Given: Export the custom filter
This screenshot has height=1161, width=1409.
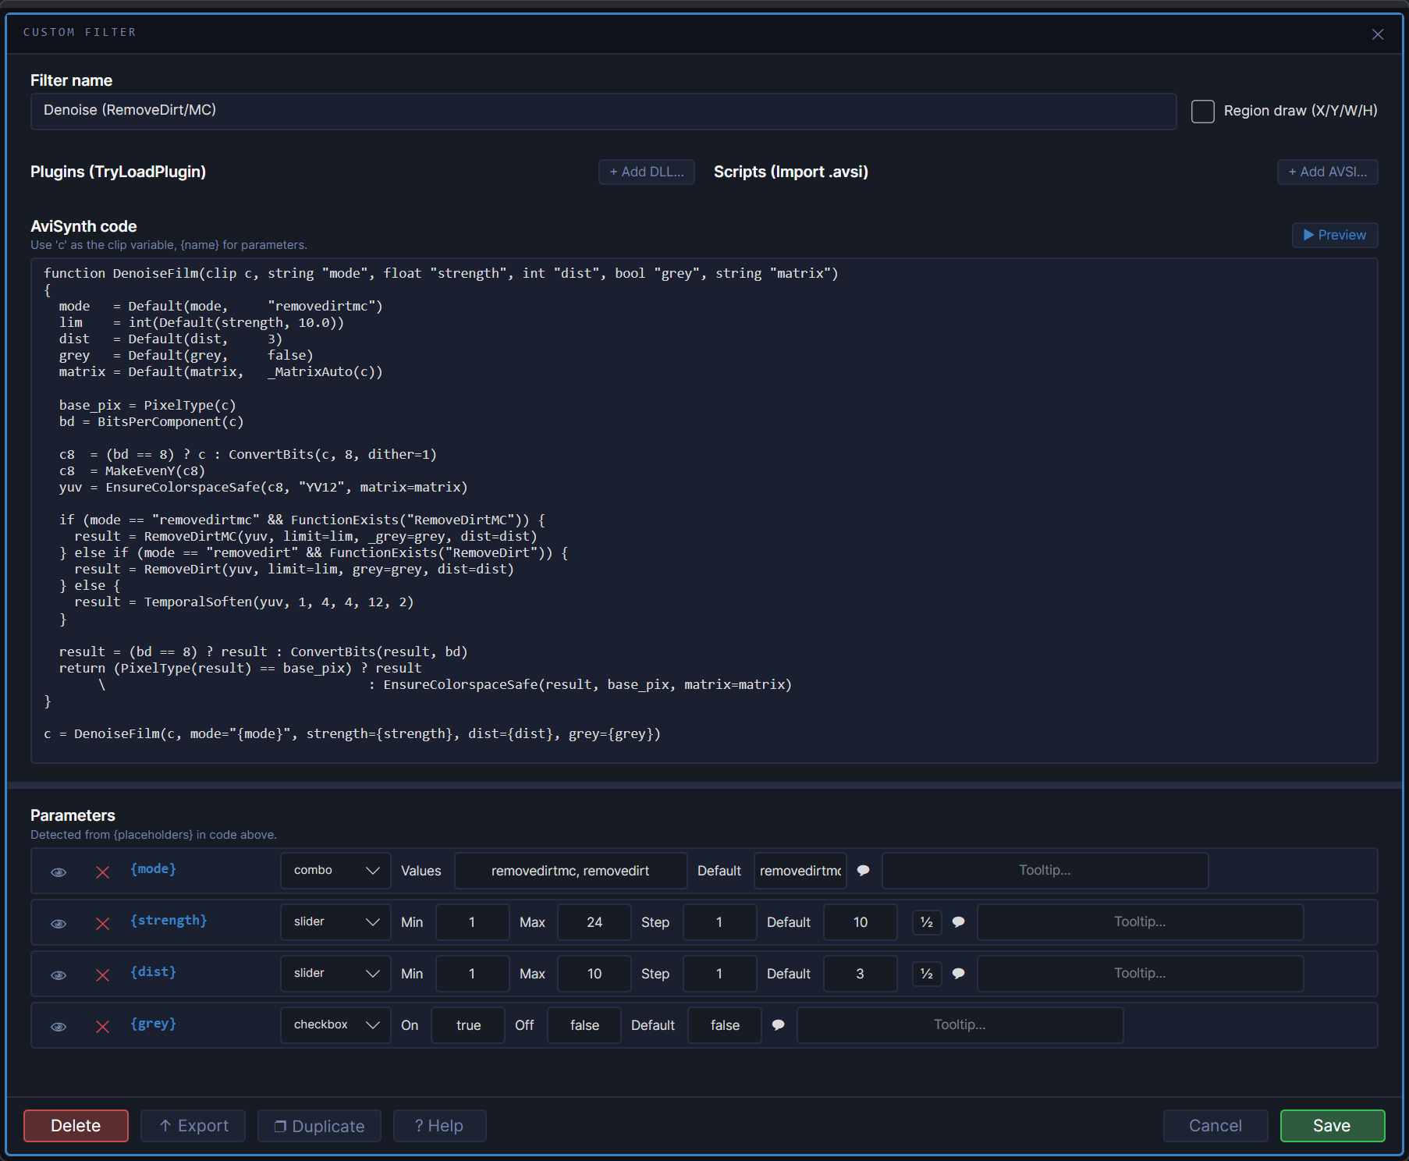Looking at the screenshot, I should (193, 1126).
